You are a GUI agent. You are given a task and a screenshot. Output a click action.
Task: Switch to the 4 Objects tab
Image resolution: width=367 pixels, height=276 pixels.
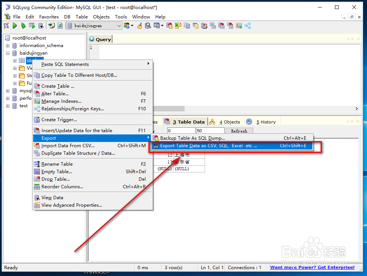(226, 122)
